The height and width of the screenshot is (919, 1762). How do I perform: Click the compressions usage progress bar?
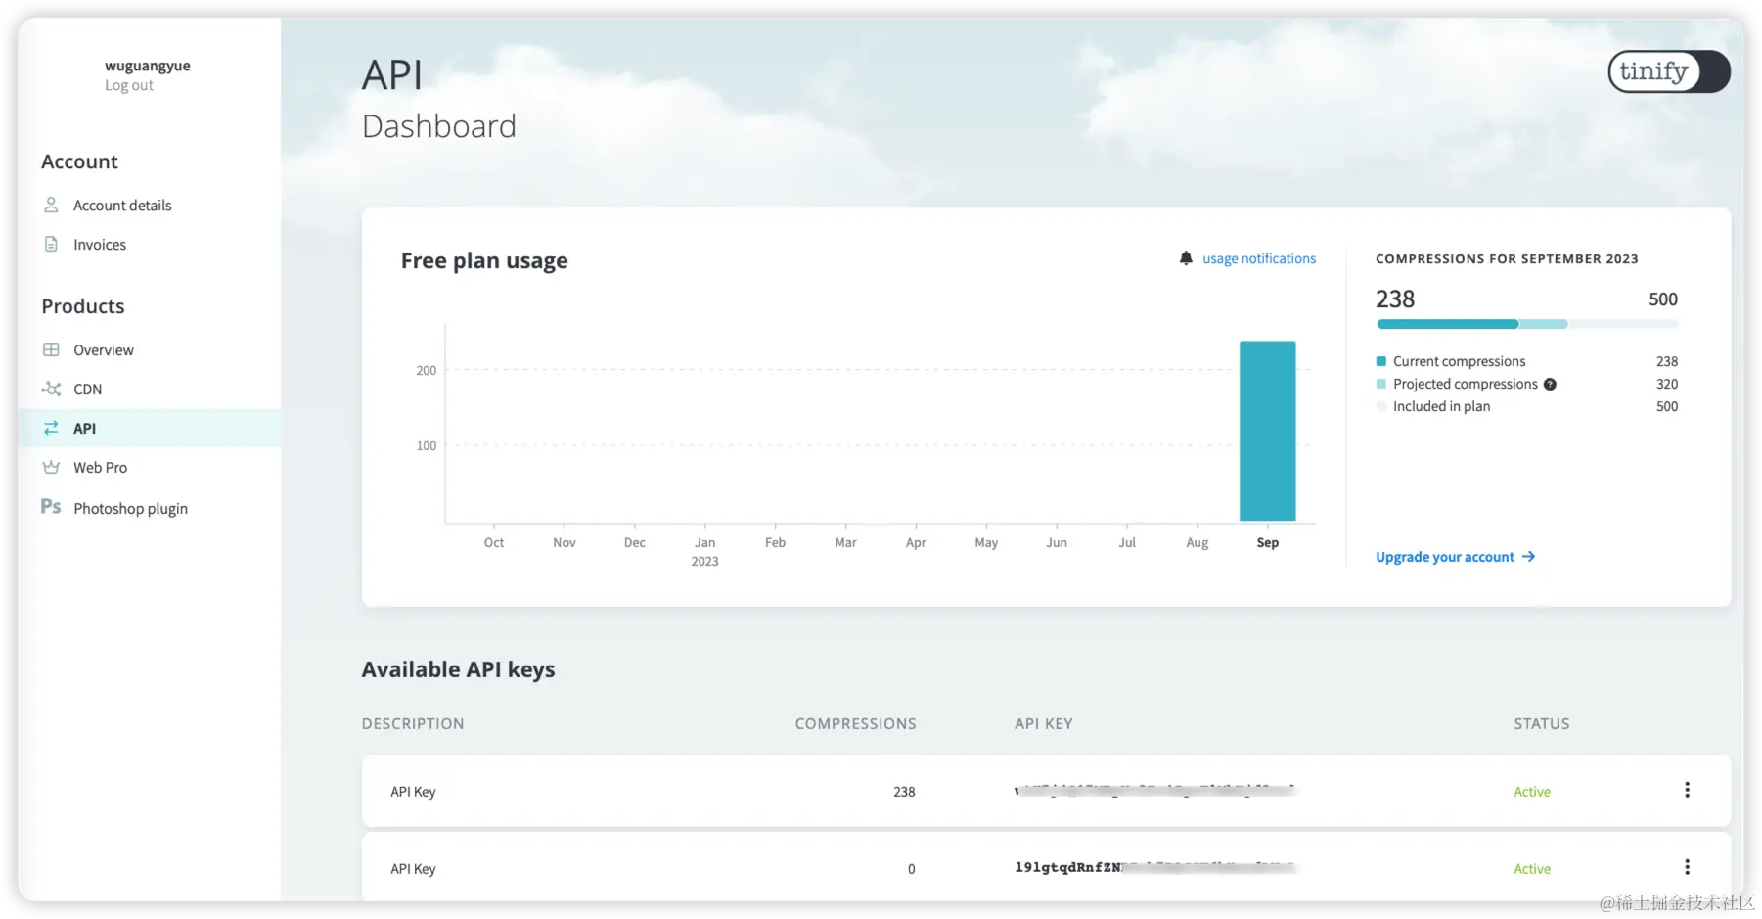pos(1527,324)
